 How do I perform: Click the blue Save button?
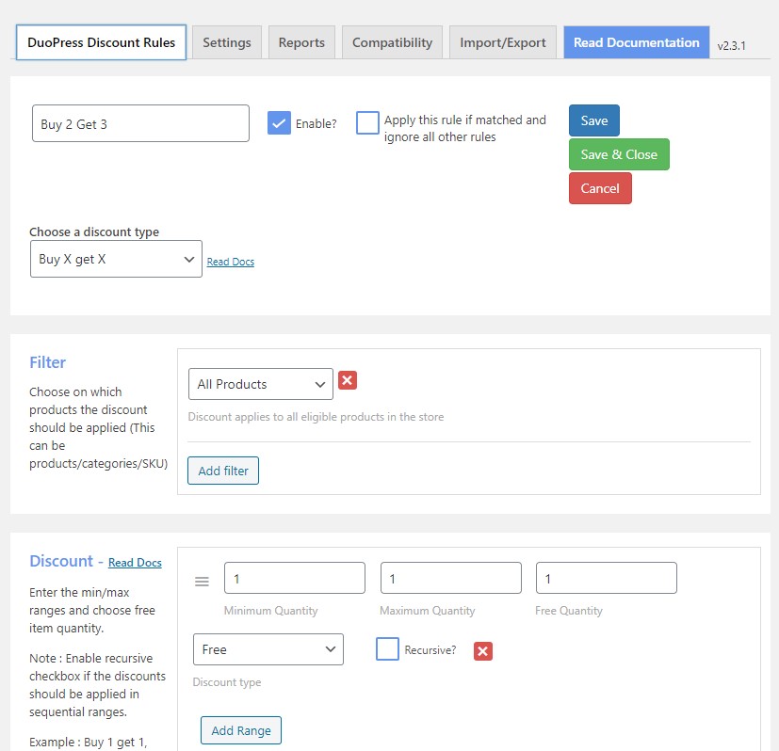coord(594,120)
